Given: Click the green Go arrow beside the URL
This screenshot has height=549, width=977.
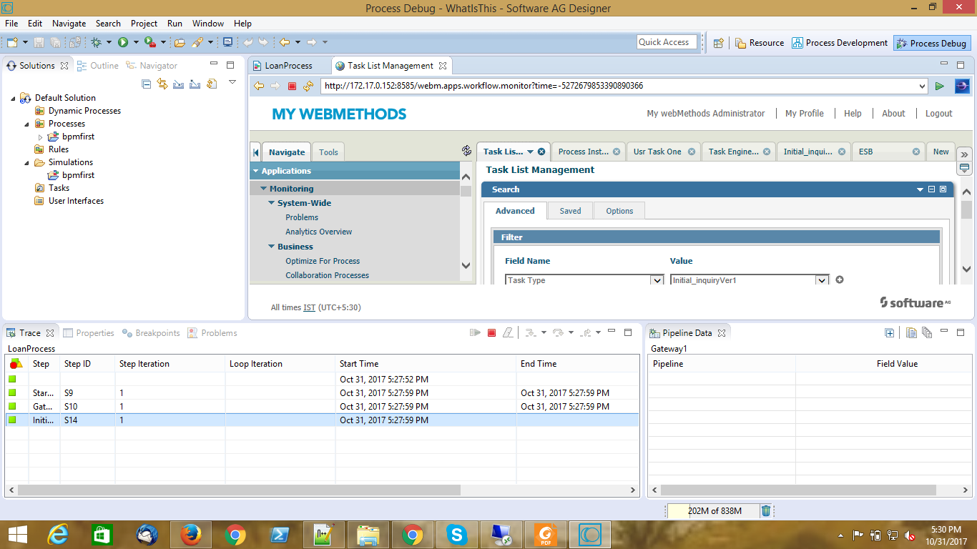Looking at the screenshot, I should pyautogui.click(x=940, y=86).
